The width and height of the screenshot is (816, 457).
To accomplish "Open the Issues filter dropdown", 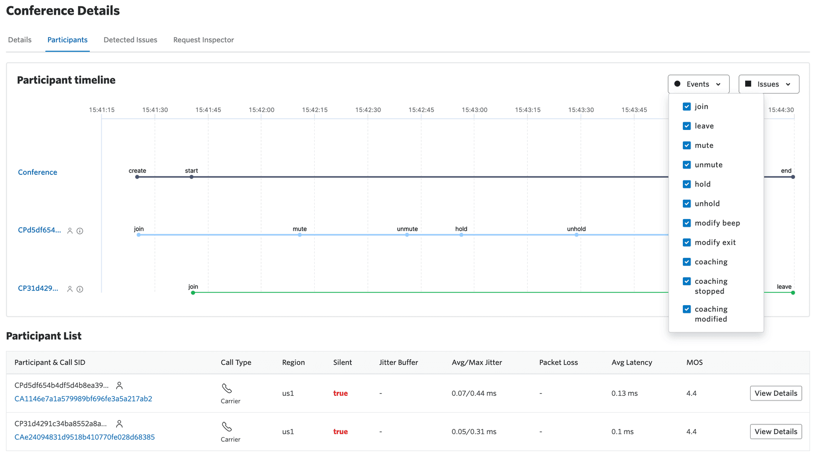I will 768,84.
